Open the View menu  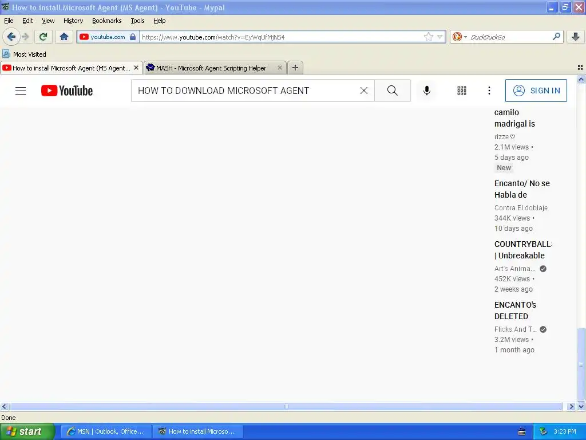(48, 21)
